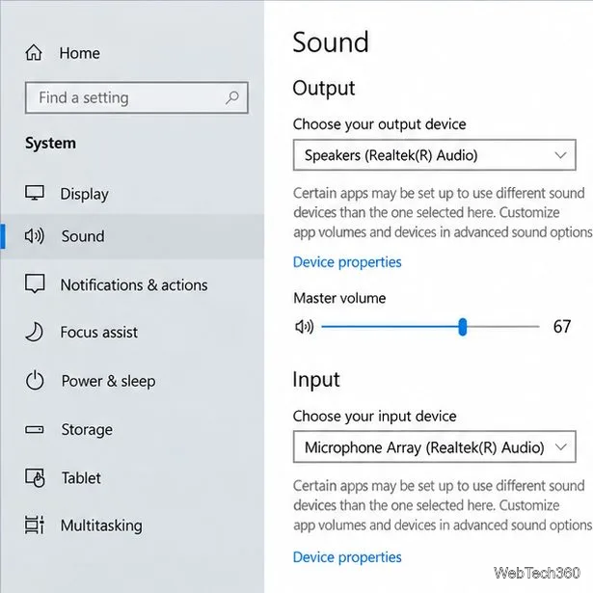Expand input device chevron arrow
The image size is (593, 593).
pyautogui.click(x=561, y=447)
